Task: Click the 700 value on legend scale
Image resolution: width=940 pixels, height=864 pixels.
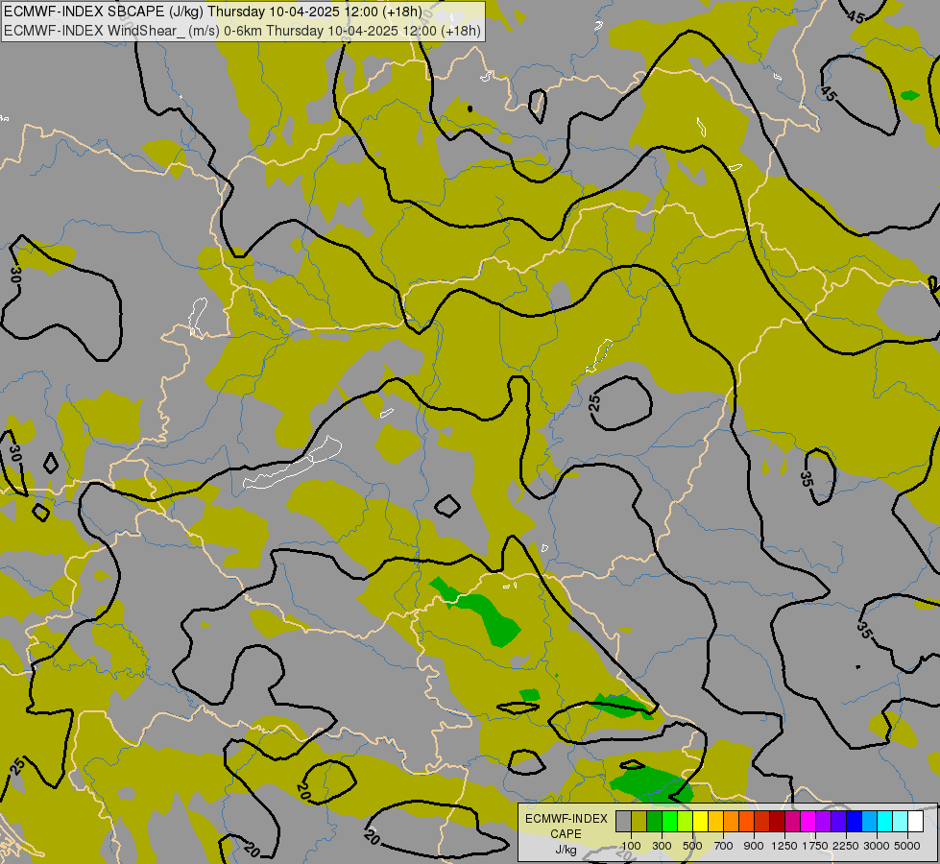Action: pos(724,846)
